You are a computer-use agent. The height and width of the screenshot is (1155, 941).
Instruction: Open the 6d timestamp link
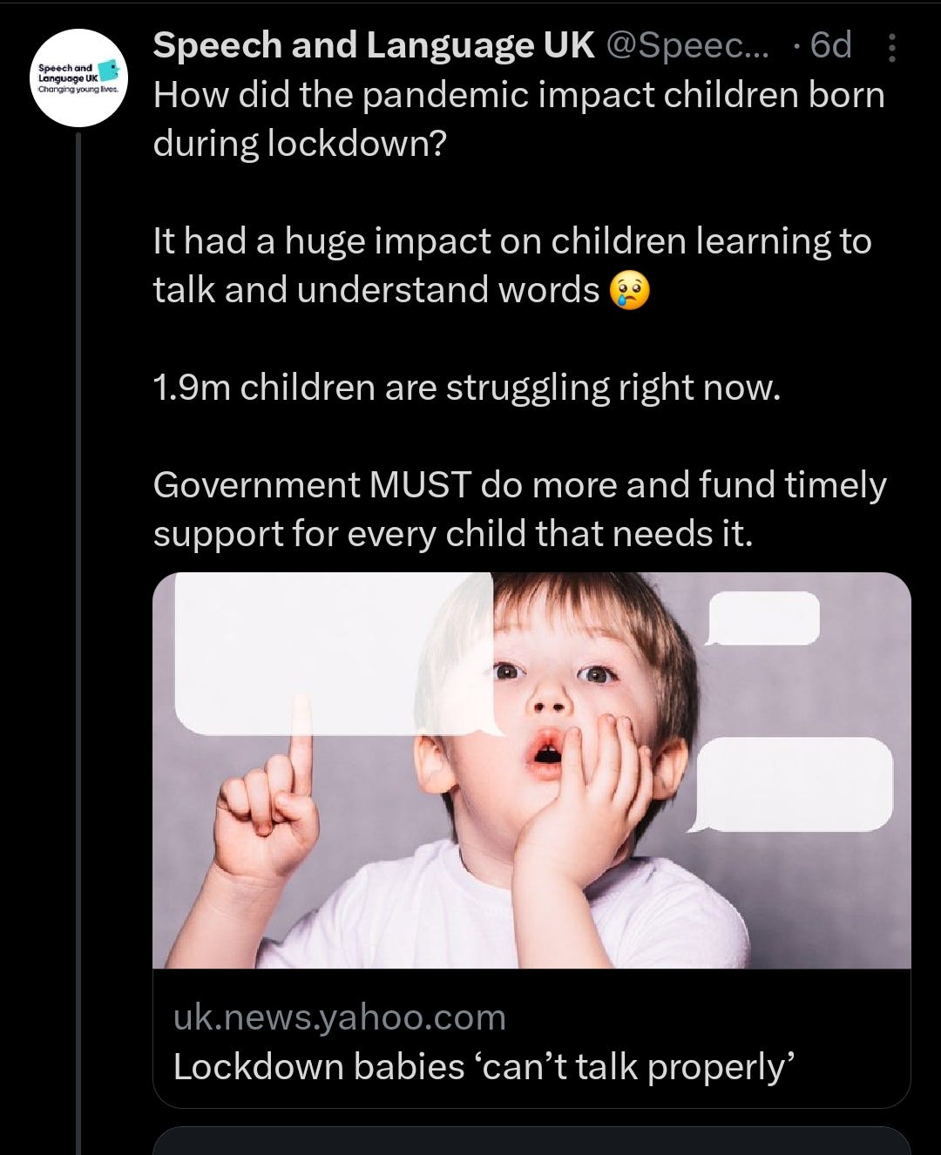830,45
